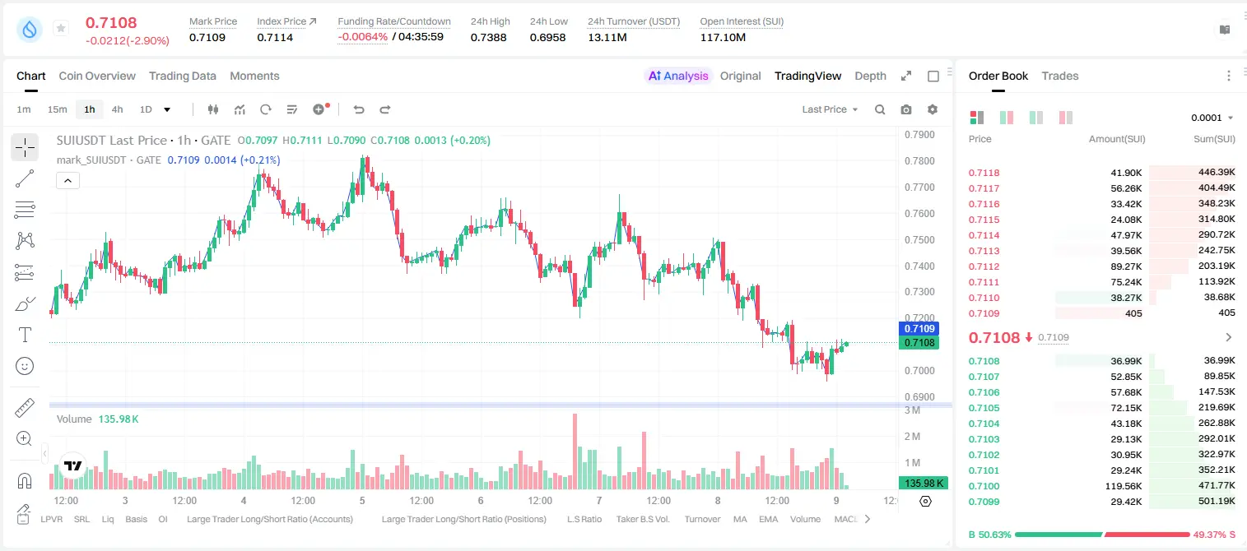The width and height of the screenshot is (1247, 551).
Task: Switch chart to Depth view
Action: point(870,76)
